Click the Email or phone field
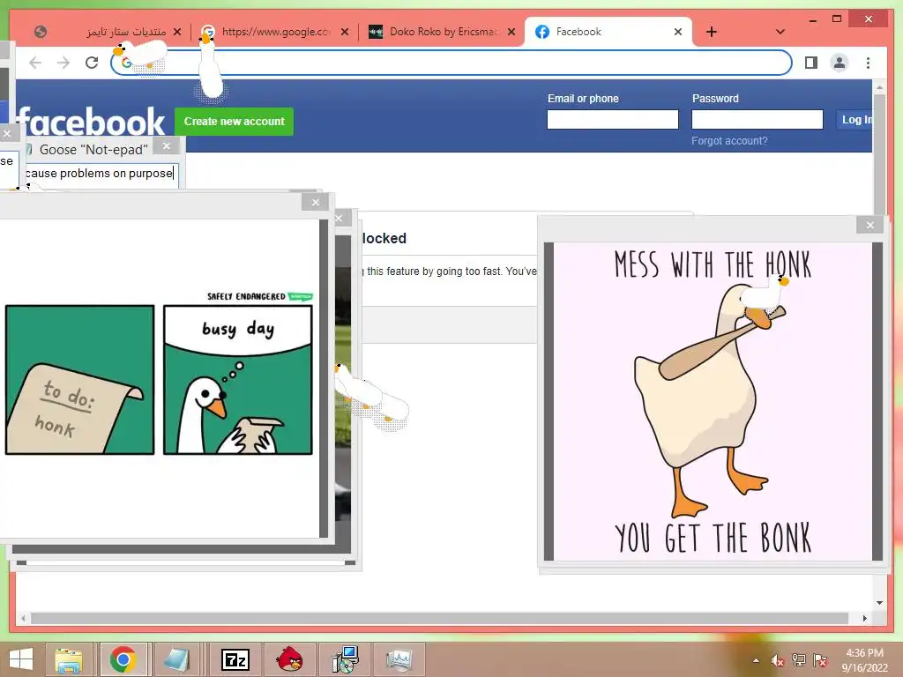This screenshot has height=677, width=903. point(613,119)
